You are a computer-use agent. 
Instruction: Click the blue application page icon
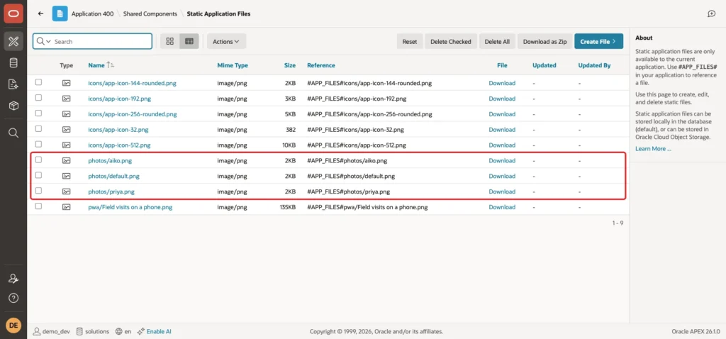tap(60, 14)
